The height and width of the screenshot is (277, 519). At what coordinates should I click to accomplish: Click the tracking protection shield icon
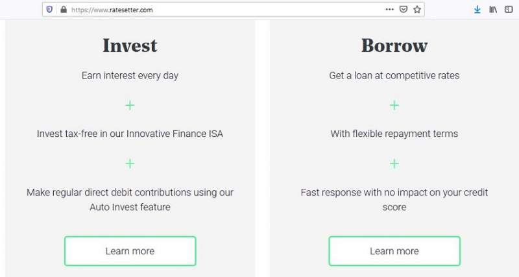coord(49,10)
